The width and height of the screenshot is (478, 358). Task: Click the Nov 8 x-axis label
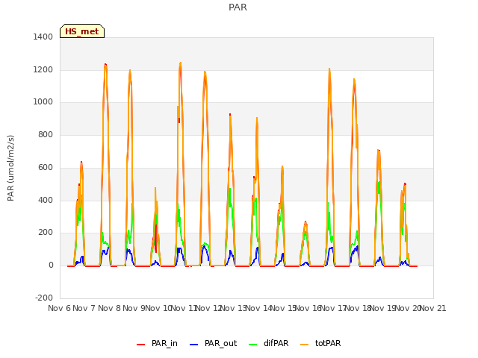[109, 308]
